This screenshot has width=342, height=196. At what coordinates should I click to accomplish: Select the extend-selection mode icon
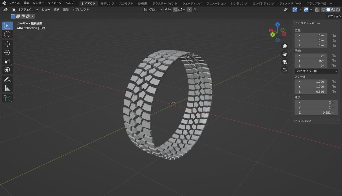[18, 16]
